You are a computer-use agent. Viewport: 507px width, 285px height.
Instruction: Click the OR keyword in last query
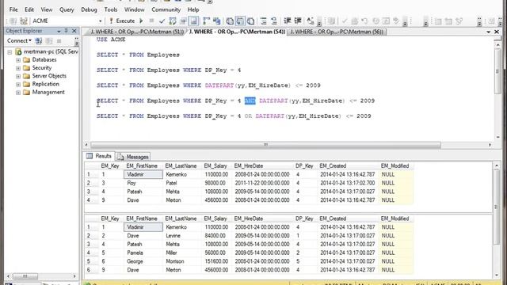248,116
